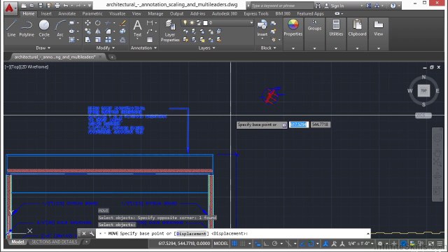The width and height of the screenshot is (448, 252).
Task: Open annotation scale 1/4" = 1'-0" dropdown
Action: coord(361,244)
